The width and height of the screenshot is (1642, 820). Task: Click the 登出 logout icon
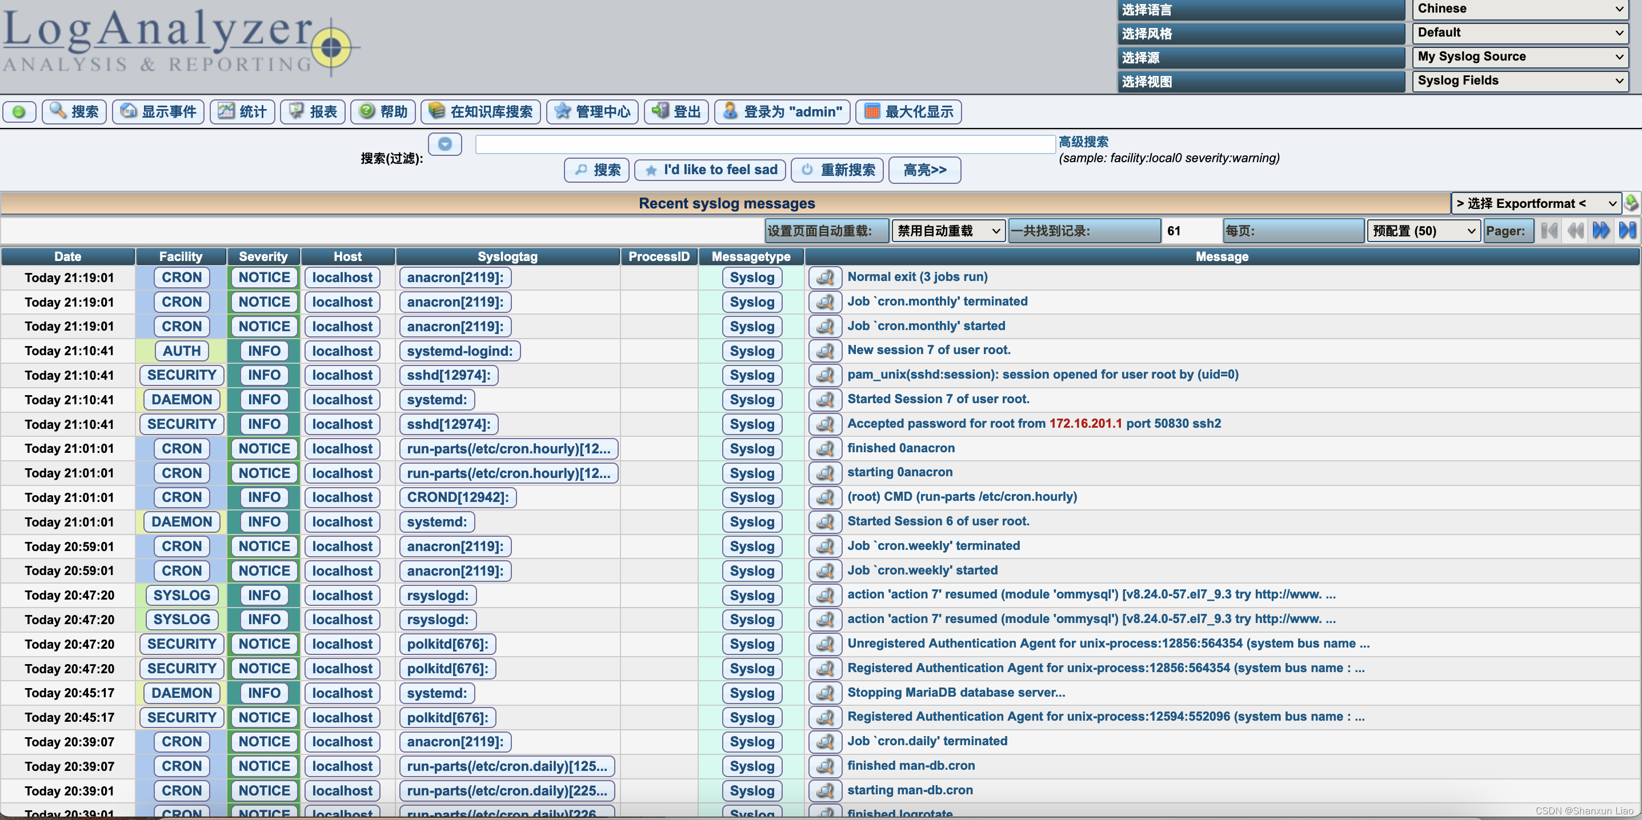(676, 111)
